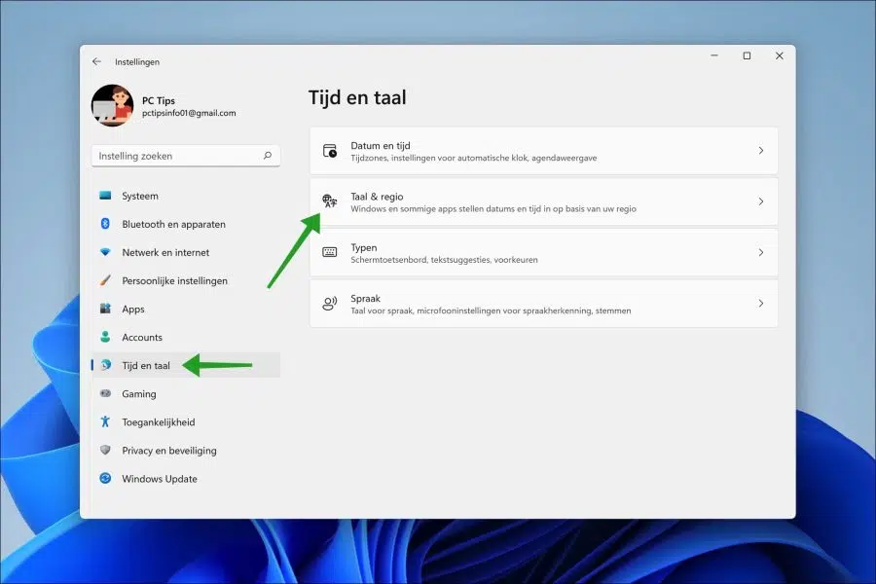Screen dimensions: 876x584
Task: Click the Toegankelijkheid figure icon
Action: [x=105, y=421]
